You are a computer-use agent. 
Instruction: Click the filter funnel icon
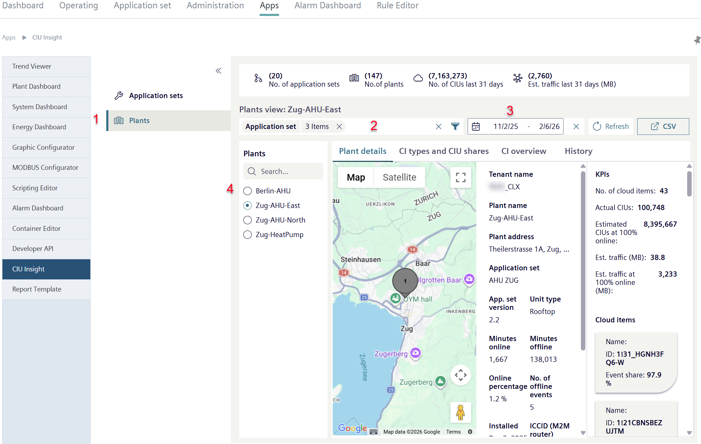point(455,127)
